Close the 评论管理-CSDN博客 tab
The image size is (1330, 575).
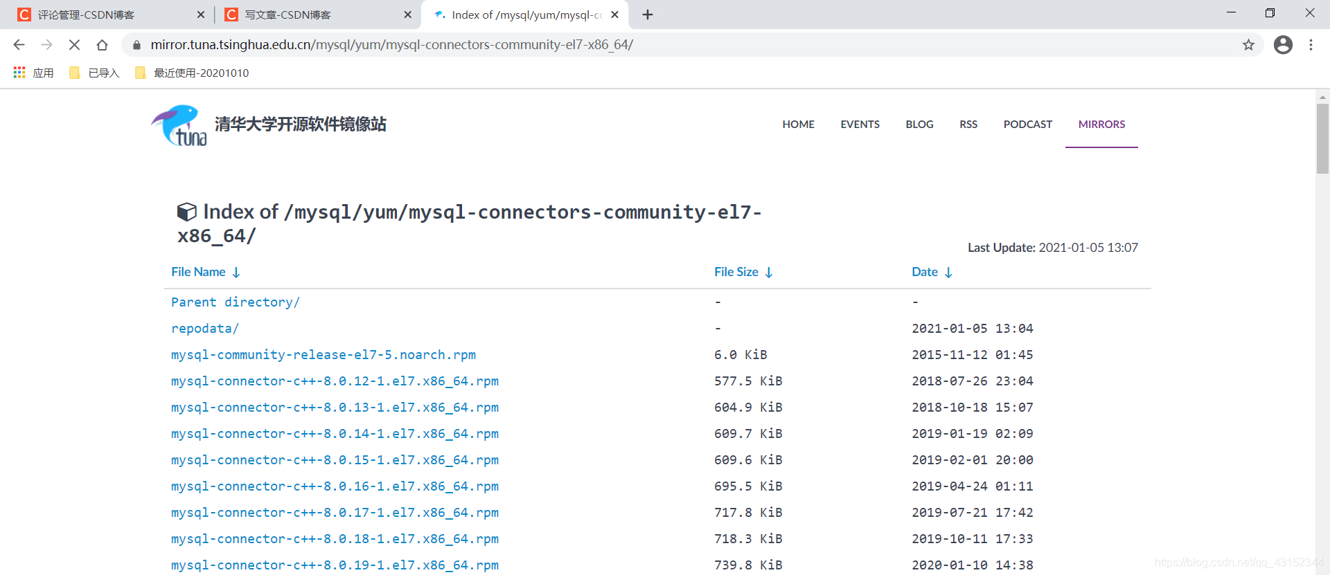point(201,15)
